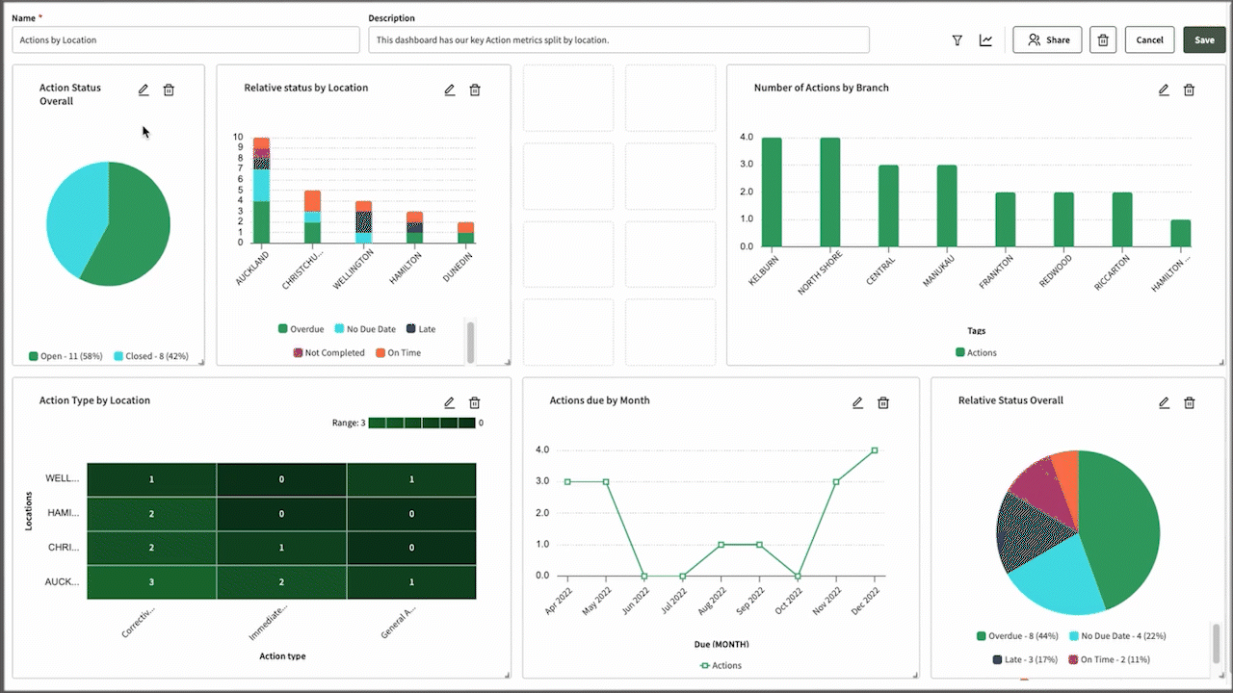Click the Save button

coord(1204,40)
